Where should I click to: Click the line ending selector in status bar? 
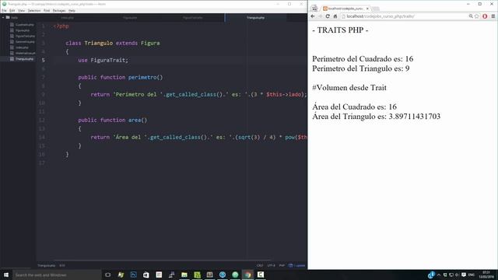pos(260,265)
